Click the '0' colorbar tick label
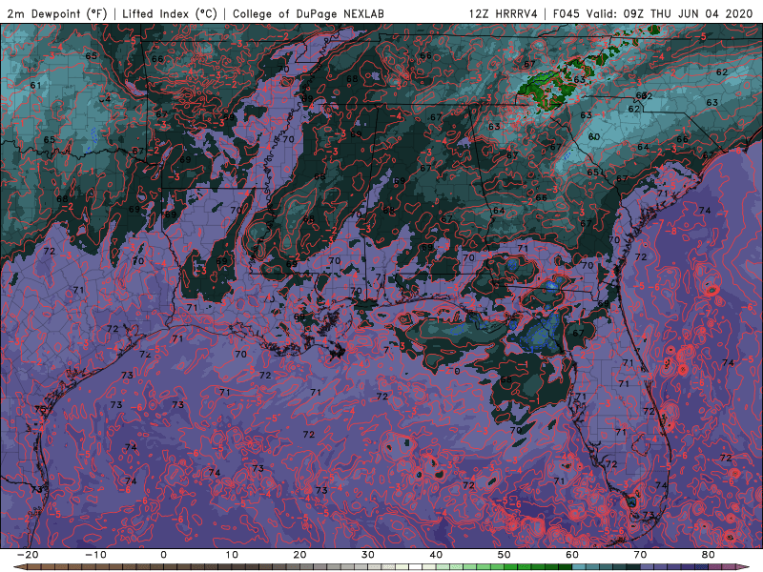 (163, 555)
